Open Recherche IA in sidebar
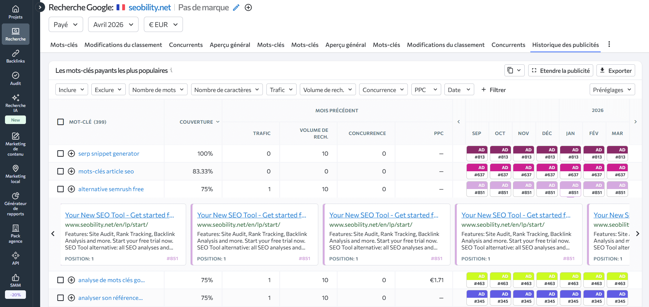Viewport: 649px width, 307px height. pos(15,103)
